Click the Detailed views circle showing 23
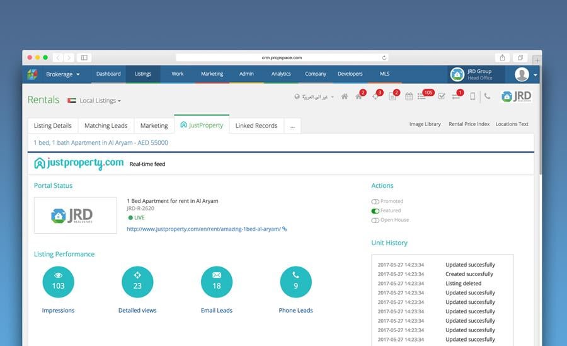This screenshot has height=346, width=567. pos(137,282)
